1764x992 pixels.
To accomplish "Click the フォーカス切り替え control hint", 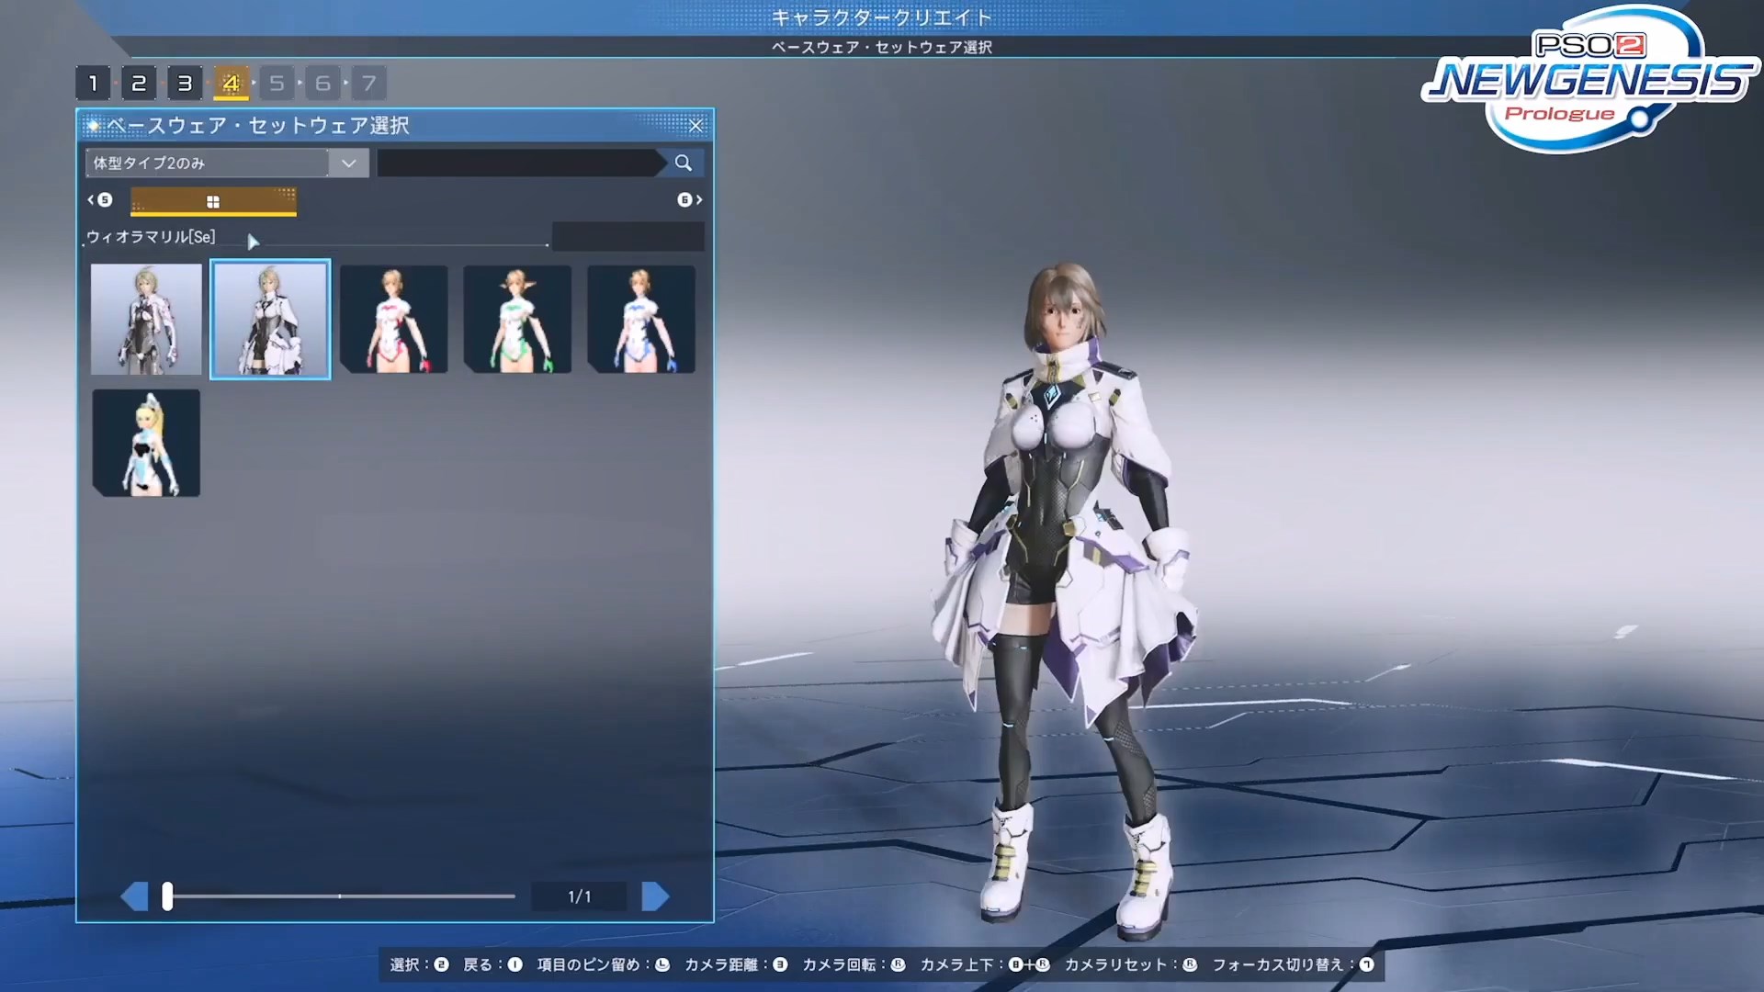I will click(x=1294, y=964).
